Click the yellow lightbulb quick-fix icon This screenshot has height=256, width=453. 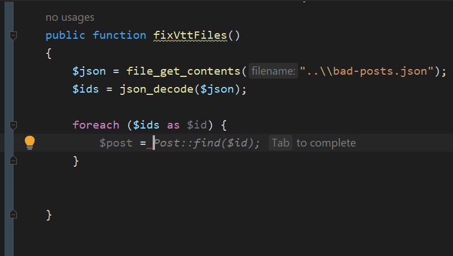click(x=29, y=143)
